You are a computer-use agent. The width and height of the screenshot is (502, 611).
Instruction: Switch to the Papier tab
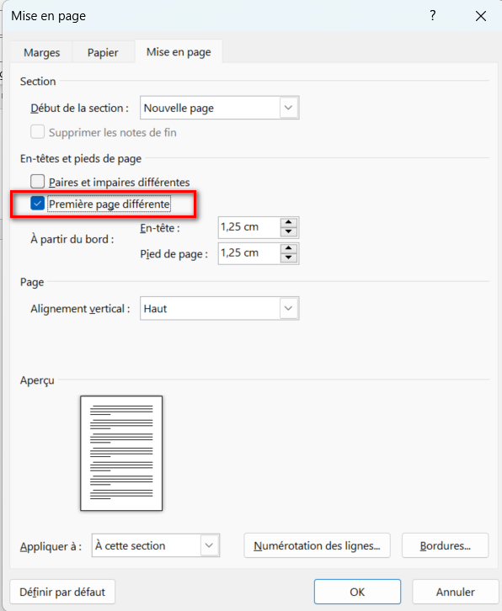pos(103,52)
